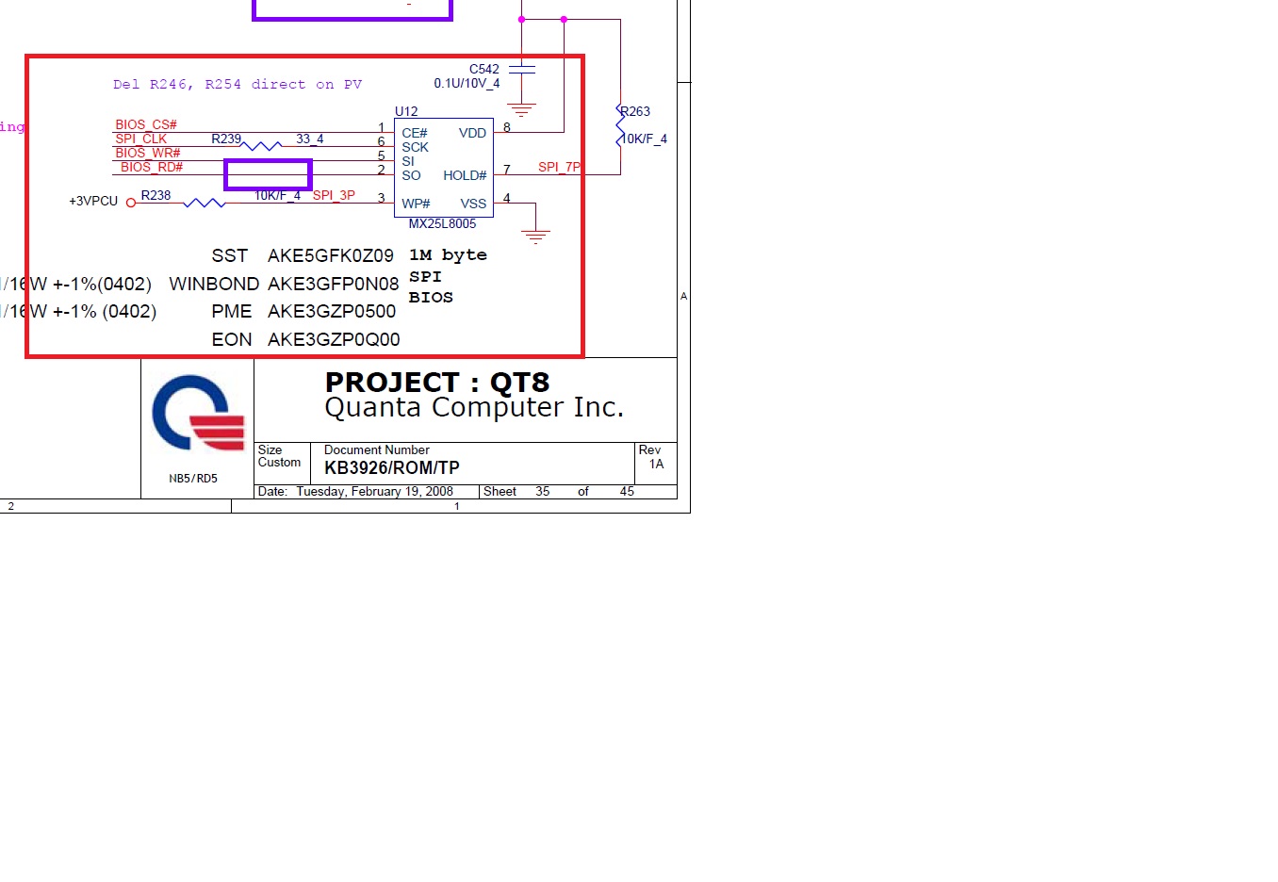Click the 33_4 resistor value
This screenshot has width=1278, height=882.
tap(310, 139)
